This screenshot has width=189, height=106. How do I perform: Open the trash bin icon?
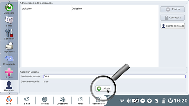click(x=163, y=101)
